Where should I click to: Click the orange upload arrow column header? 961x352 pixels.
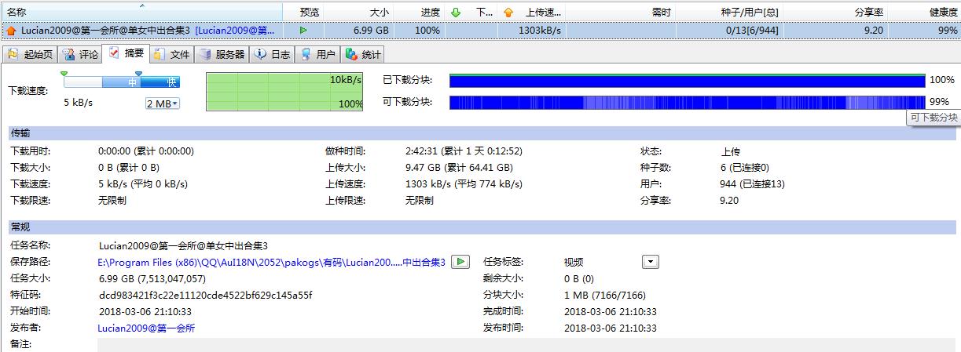(x=508, y=13)
